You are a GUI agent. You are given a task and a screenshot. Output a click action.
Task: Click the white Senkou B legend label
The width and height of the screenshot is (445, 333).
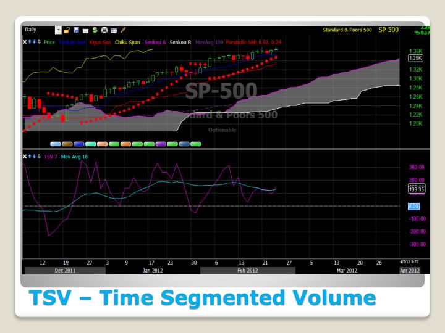180,42
